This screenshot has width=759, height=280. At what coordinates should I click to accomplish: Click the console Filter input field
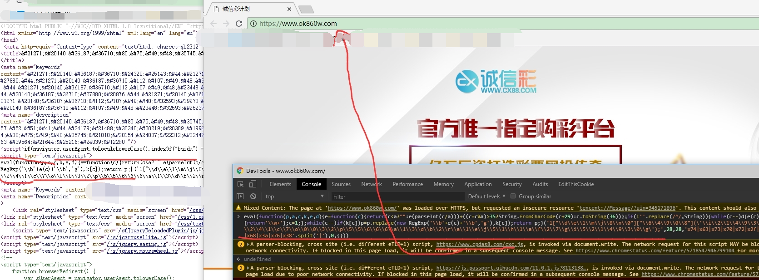click(395, 196)
